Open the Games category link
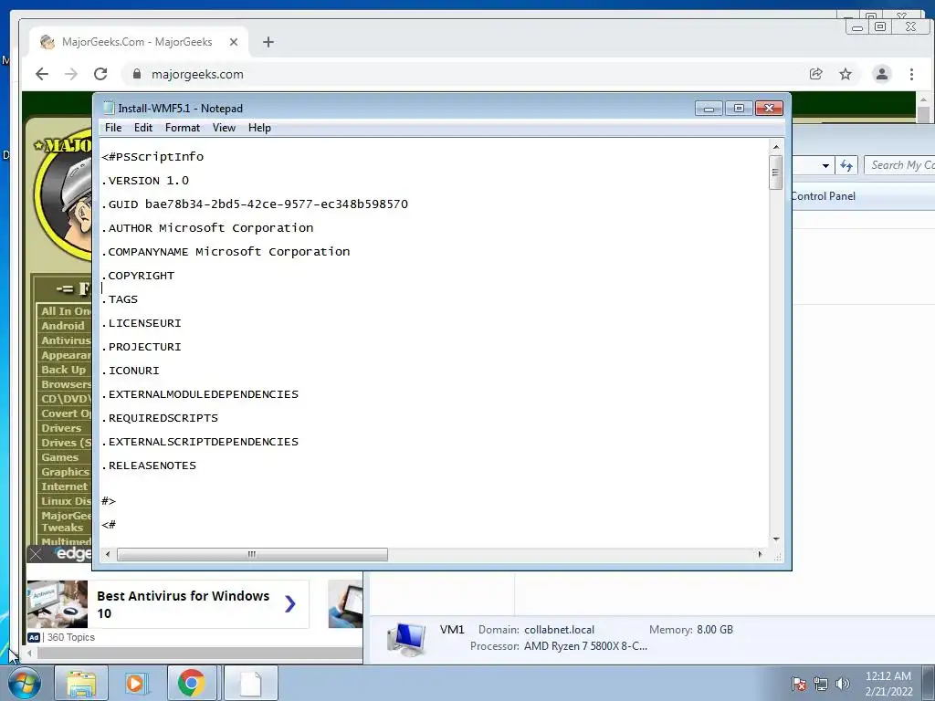This screenshot has height=701, width=935. pos(59,457)
